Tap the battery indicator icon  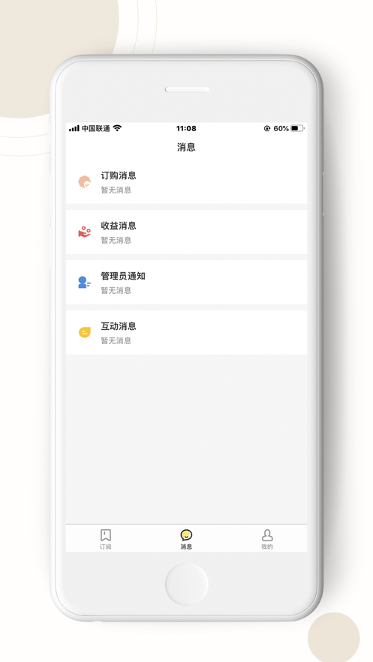[297, 128]
